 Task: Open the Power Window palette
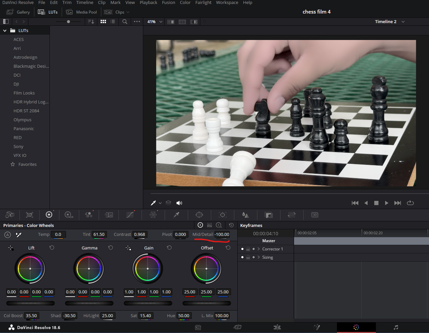(x=199, y=215)
